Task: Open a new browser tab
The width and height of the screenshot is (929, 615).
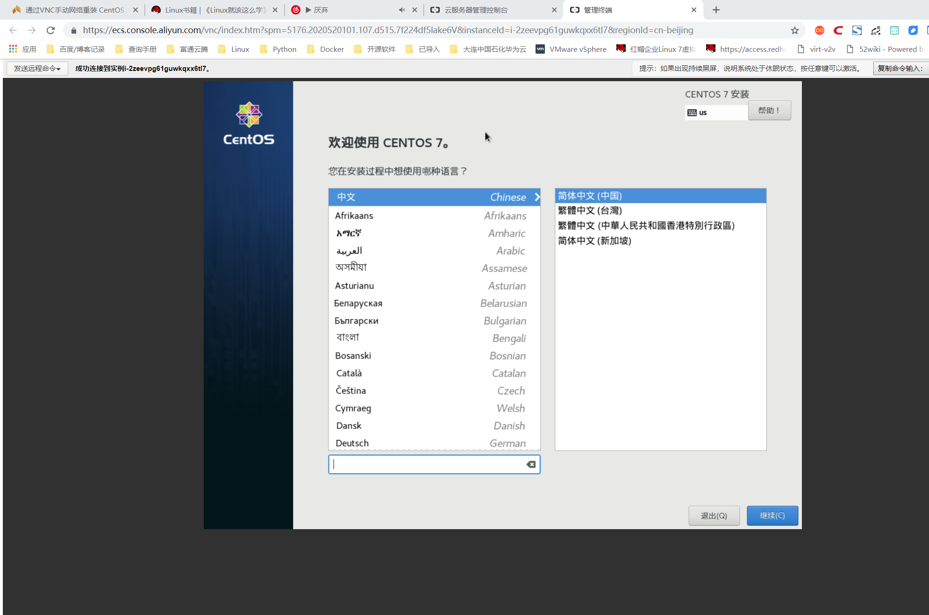Action: pos(716,10)
